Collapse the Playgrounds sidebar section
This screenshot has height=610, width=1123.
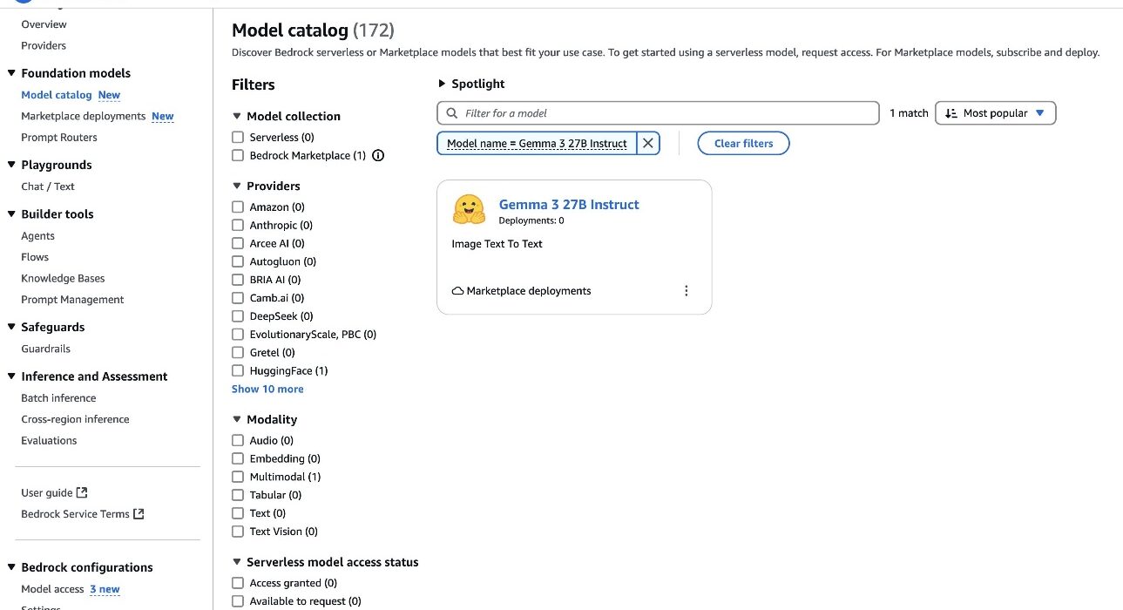coord(11,165)
